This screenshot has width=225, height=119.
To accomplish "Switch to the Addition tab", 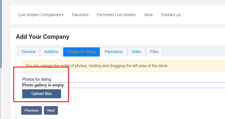I will pos(51,52).
